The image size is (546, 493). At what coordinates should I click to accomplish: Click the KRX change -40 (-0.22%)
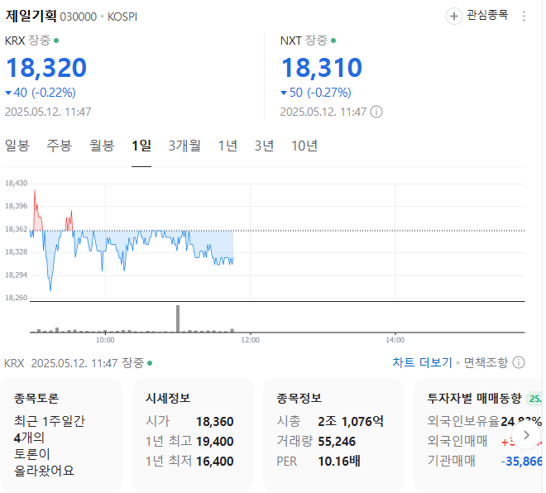click(x=41, y=93)
